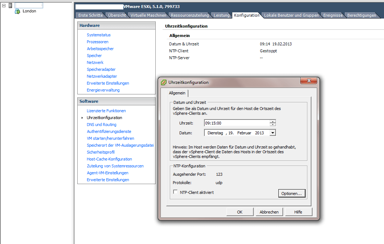384x244 pixels.
Task: Decrease Uhrzeit with the down spinner arrow
Action: (273, 125)
